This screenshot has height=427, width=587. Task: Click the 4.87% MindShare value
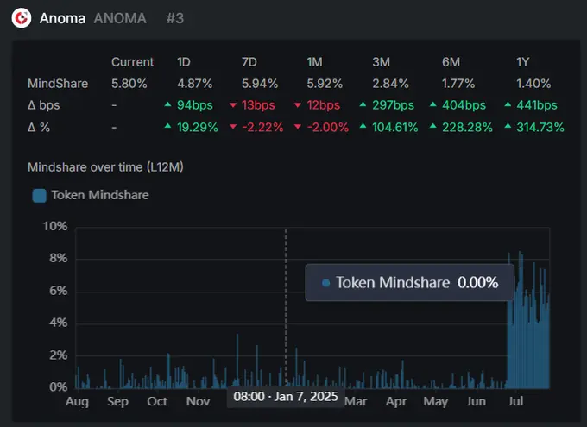(195, 84)
